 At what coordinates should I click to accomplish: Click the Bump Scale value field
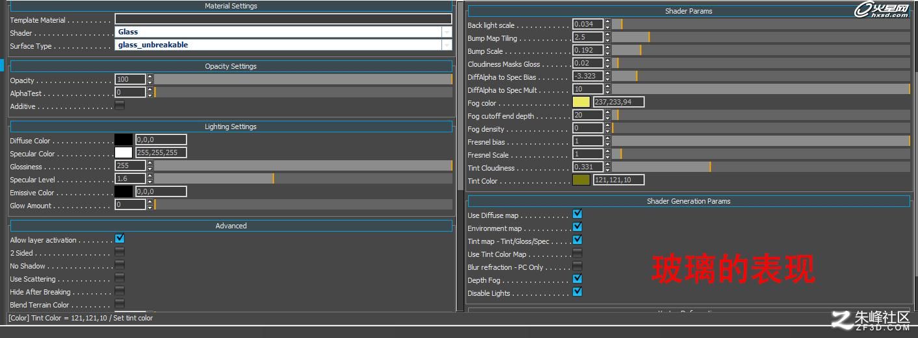pyautogui.click(x=588, y=50)
